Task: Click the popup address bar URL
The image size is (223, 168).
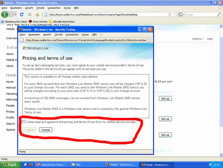Action: 86,40
